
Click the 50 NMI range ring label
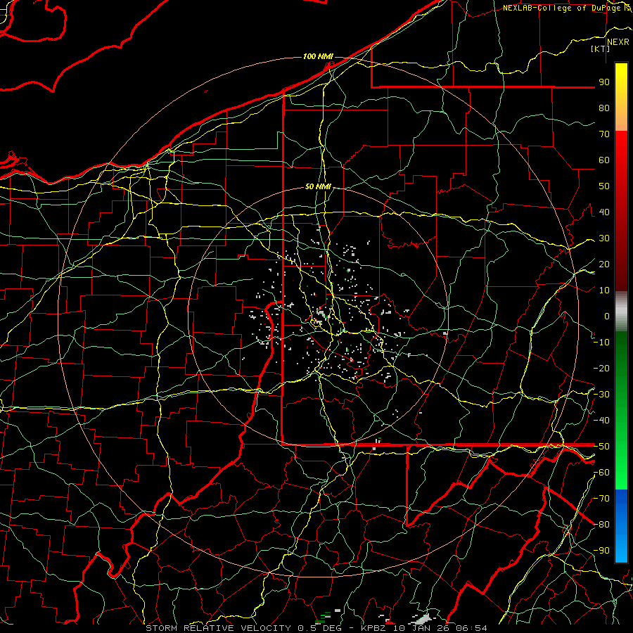pos(318,186)
